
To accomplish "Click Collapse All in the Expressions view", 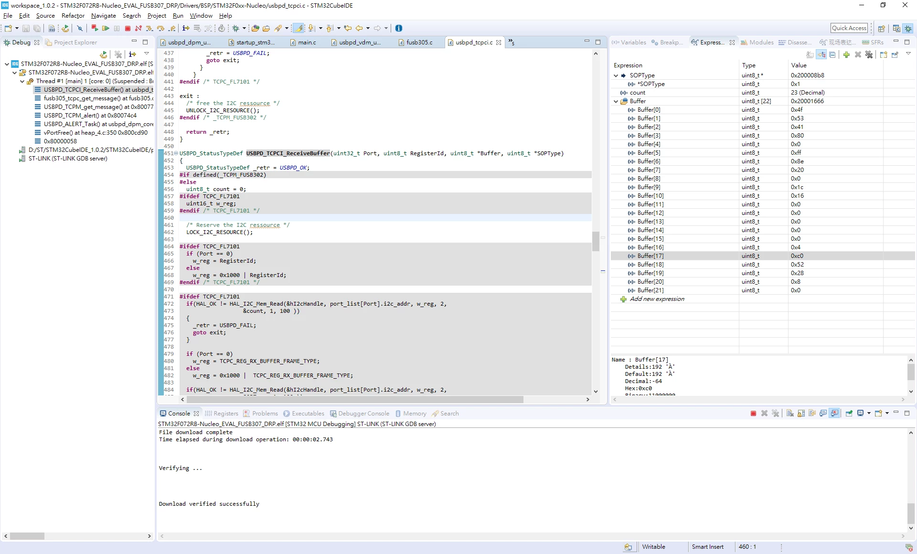I will [832, 54].
